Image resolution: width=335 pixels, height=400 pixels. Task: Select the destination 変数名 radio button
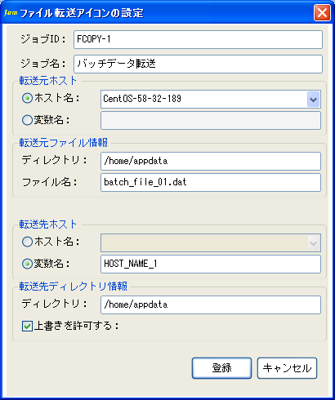click(27, 264)
